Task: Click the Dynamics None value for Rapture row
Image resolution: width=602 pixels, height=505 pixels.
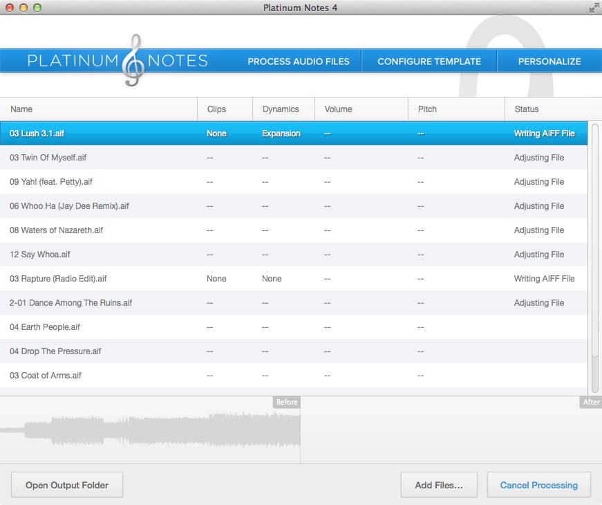Action: click(272, 279)
